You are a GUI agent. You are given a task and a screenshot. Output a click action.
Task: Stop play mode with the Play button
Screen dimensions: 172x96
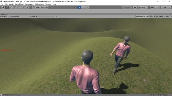pos(79,7)
